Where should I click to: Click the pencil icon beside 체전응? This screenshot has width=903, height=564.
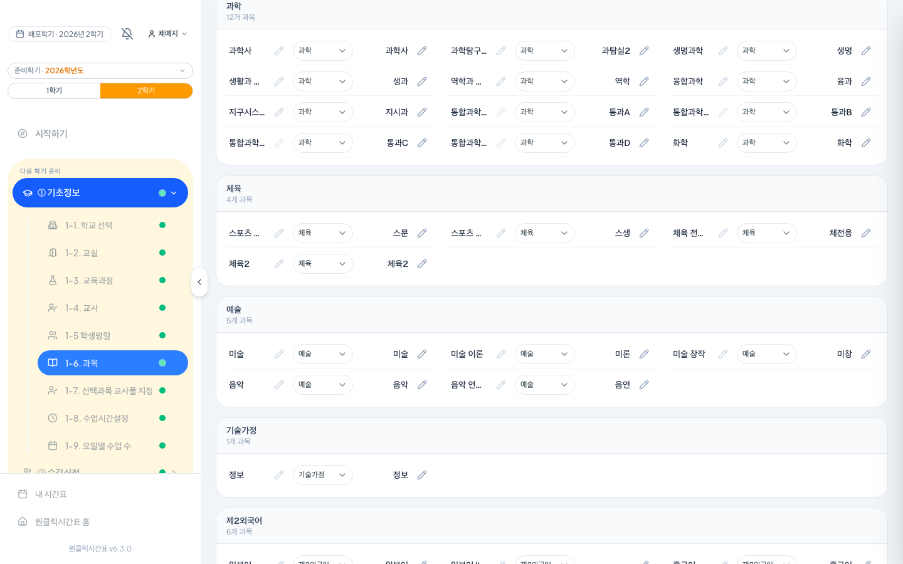pyautogui.click(x=866, y=233)
